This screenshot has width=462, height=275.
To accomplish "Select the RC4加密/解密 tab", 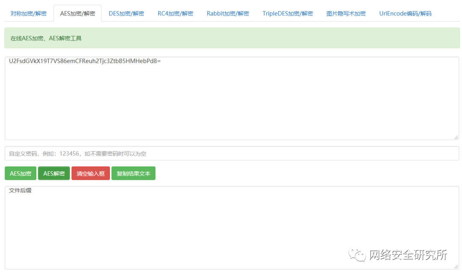I will coord(175,13).
